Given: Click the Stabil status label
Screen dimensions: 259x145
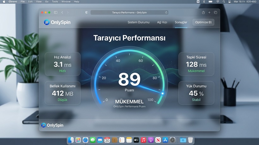Looking at the screenshot, I should [196, 100].
